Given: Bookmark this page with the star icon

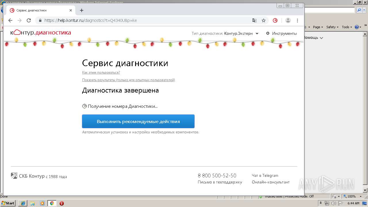Looking at the screenshot, I should coord(263,20).
